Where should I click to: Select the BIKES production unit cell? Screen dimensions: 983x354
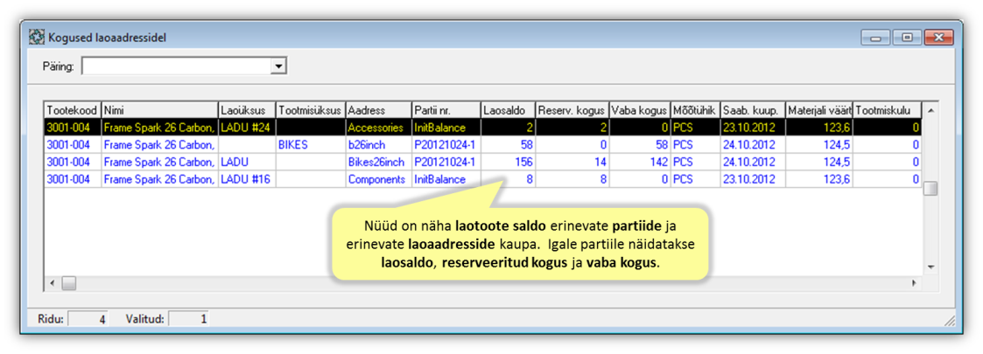point(311,144)
